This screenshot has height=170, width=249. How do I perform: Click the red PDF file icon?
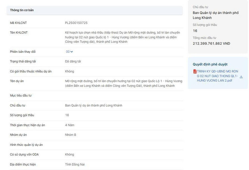195,72
